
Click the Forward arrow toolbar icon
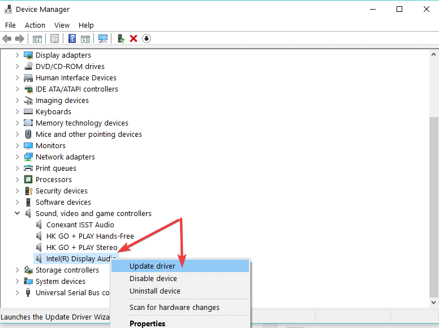pos(20,38)
